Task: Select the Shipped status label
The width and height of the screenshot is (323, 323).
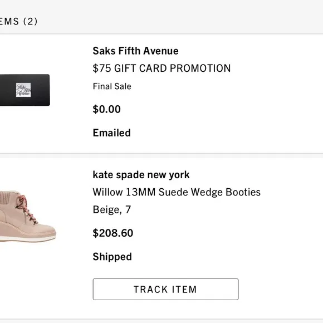Action: coord(112,257)
